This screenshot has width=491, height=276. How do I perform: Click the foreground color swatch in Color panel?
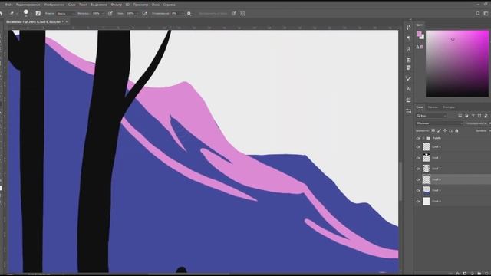(x=419, y=34)
